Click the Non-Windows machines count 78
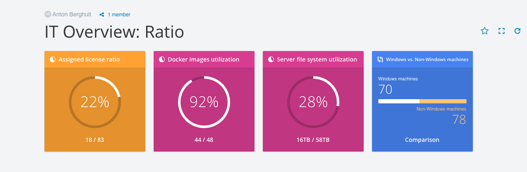Screen dimensions: 527x172 click(x=459, y=120)
